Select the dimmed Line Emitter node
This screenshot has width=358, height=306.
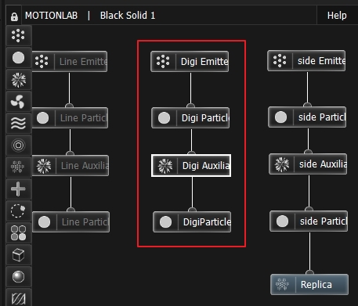(x=70, y=62)
